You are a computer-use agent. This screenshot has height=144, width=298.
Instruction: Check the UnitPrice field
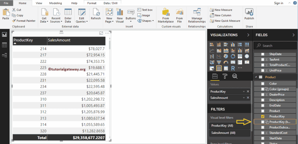tap(263, 71)
